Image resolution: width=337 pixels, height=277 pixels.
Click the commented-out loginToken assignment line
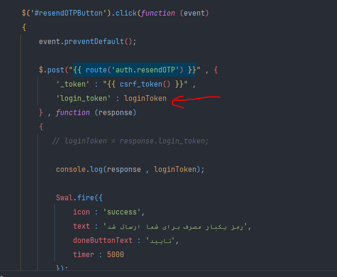tap(130, 141)
